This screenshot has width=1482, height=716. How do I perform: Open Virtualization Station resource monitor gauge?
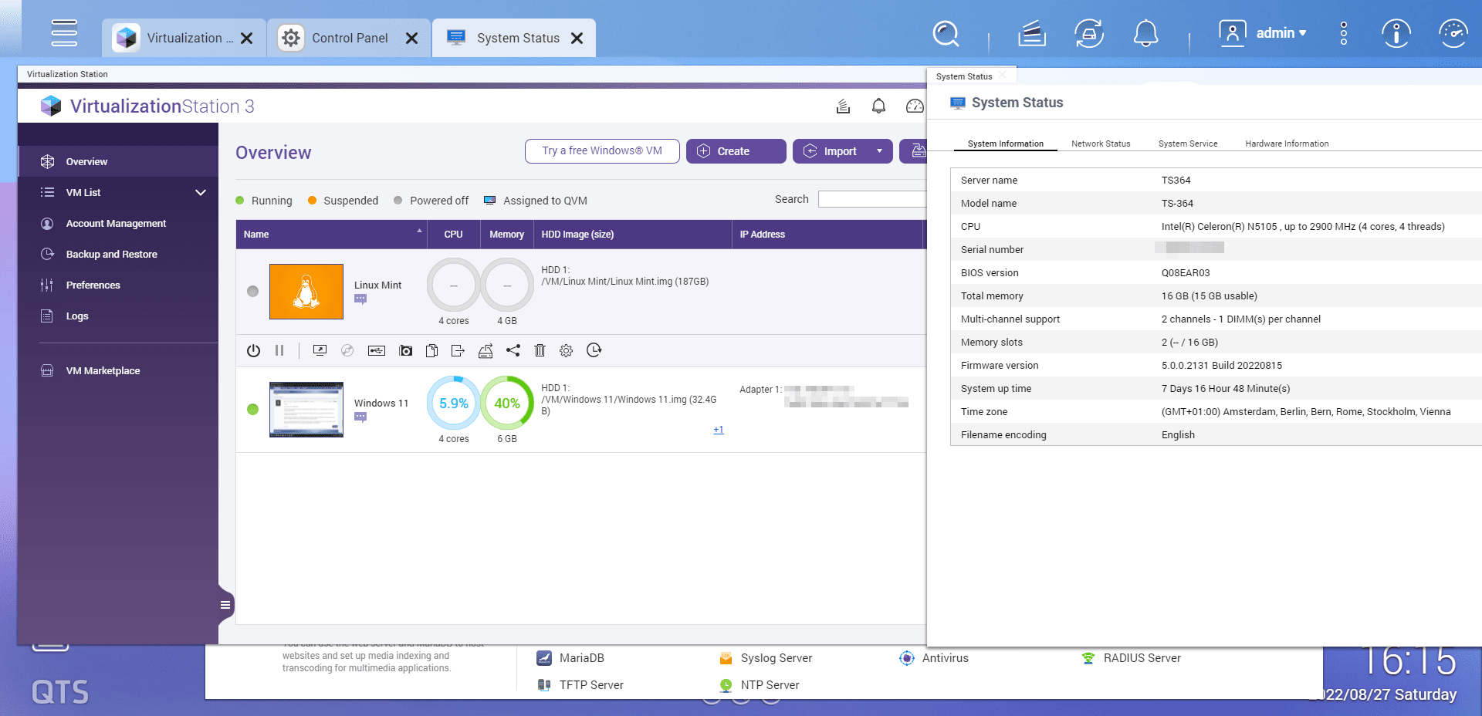tap(915, 106)
